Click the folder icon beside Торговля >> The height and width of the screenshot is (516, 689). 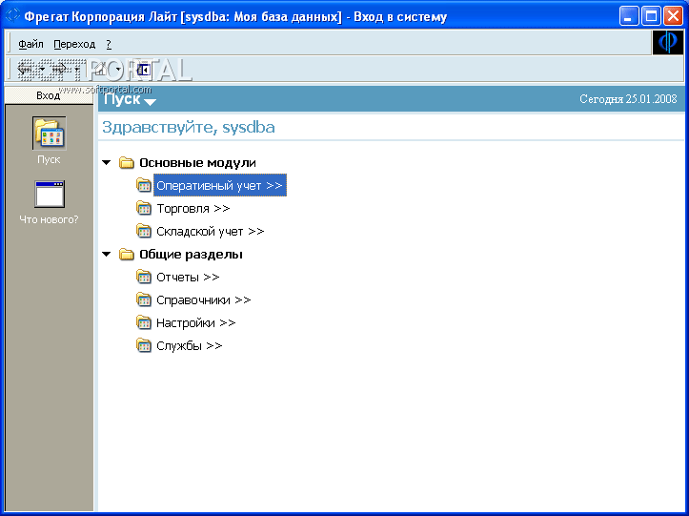pyautogui.click(x=144, y=208)
